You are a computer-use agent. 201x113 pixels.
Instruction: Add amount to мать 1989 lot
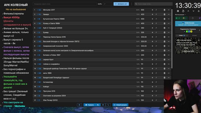pos(152,73)
